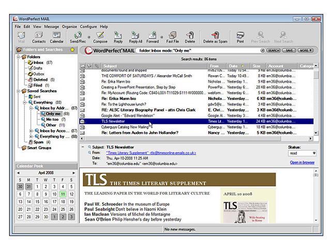Expand the Everything by node
Image resolution: width=331 pixels, height=248 pixels.
31,136
